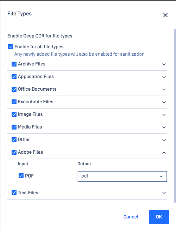Image resolution: width=176 pixels, height=230 pixels.
Task: Expand the Executable Files chevron
Action: [164, 102]
